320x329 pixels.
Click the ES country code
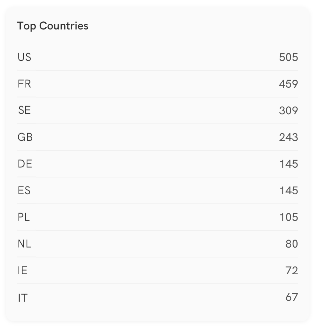(x=24, y=190)
